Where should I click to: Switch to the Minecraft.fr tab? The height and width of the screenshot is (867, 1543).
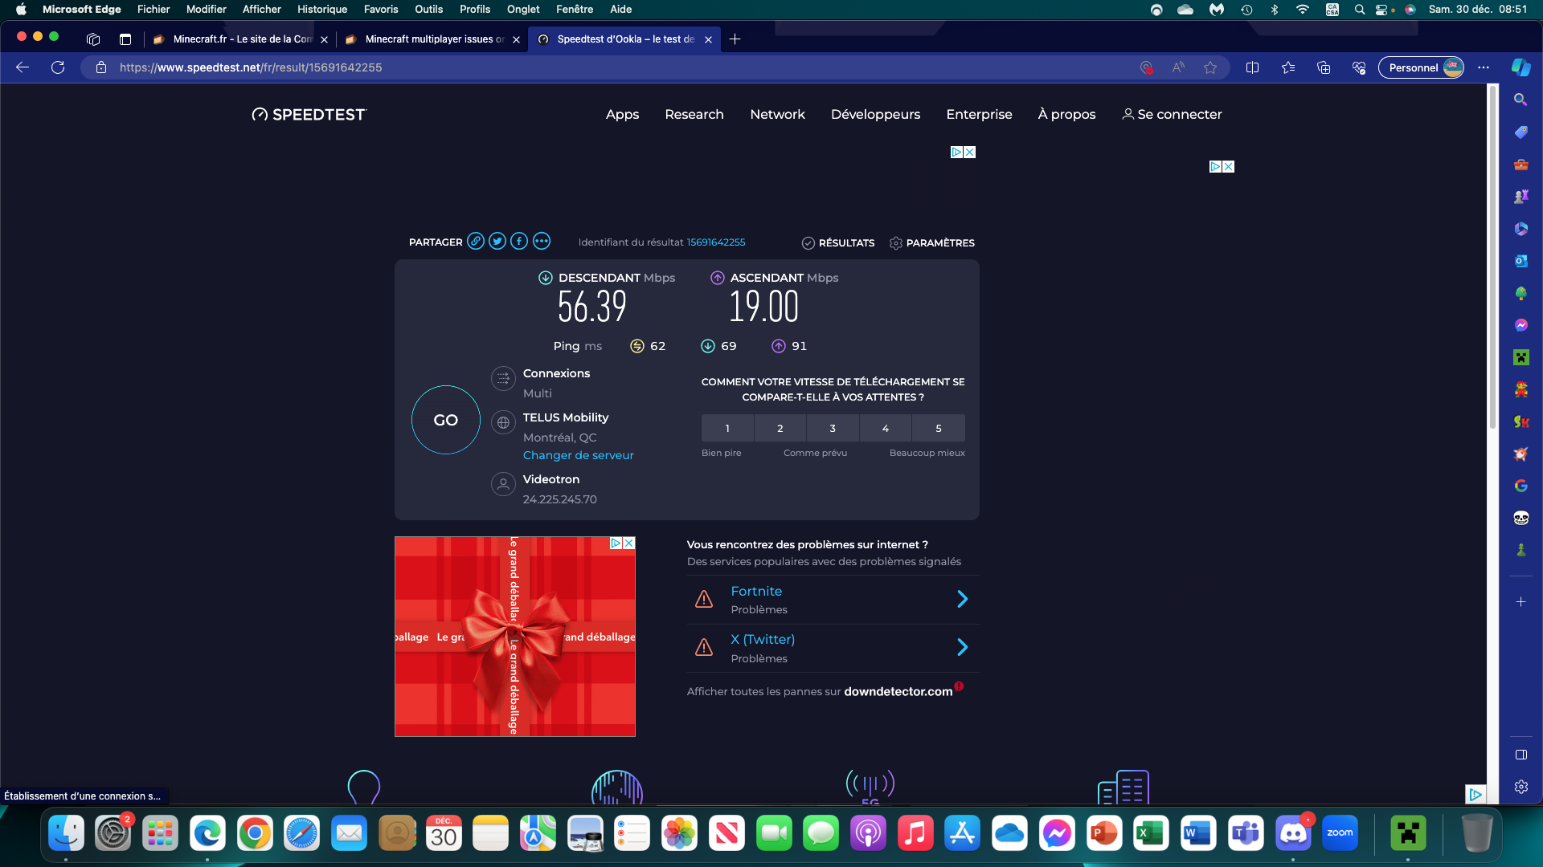241,39
